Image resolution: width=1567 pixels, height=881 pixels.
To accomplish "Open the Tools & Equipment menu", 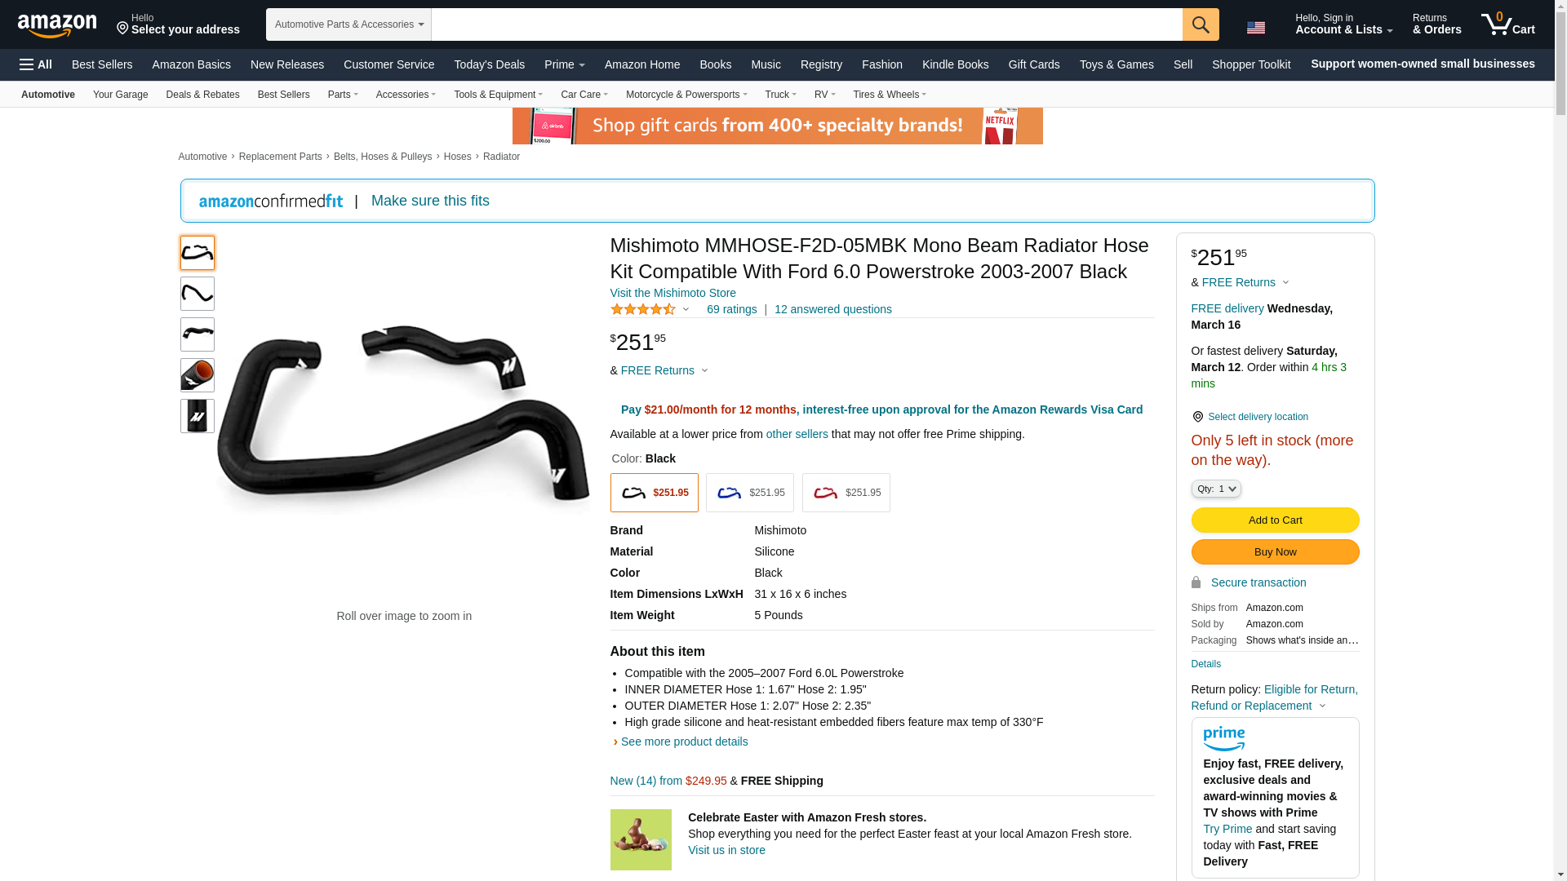I will pyautogui.click(x=498, y=95).
